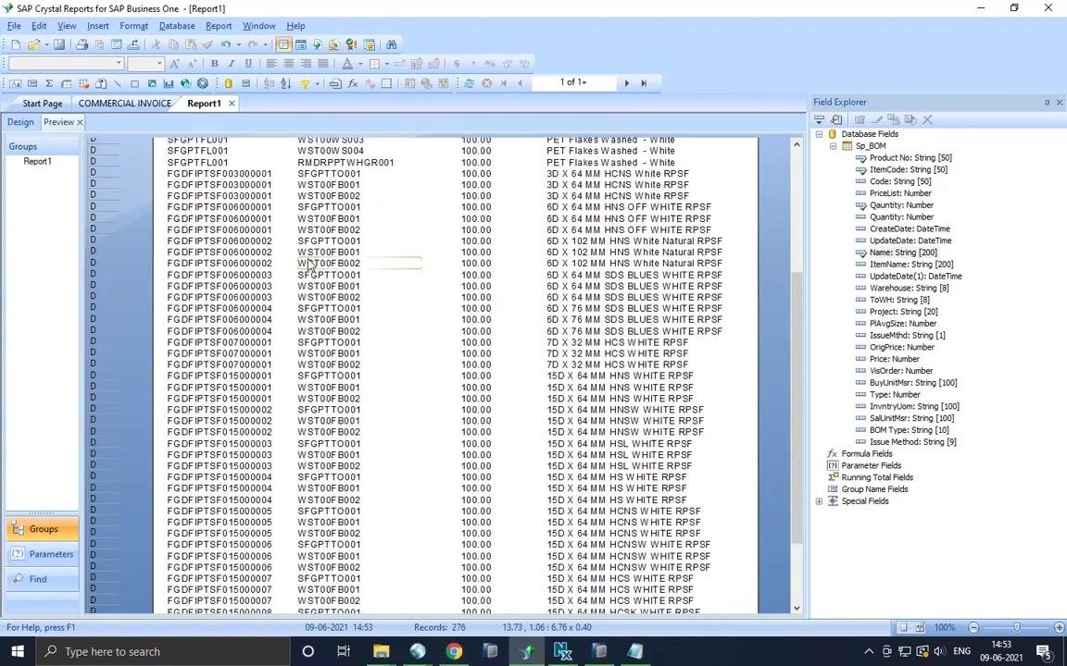Select the Running Total Fields item

point(877,477)
